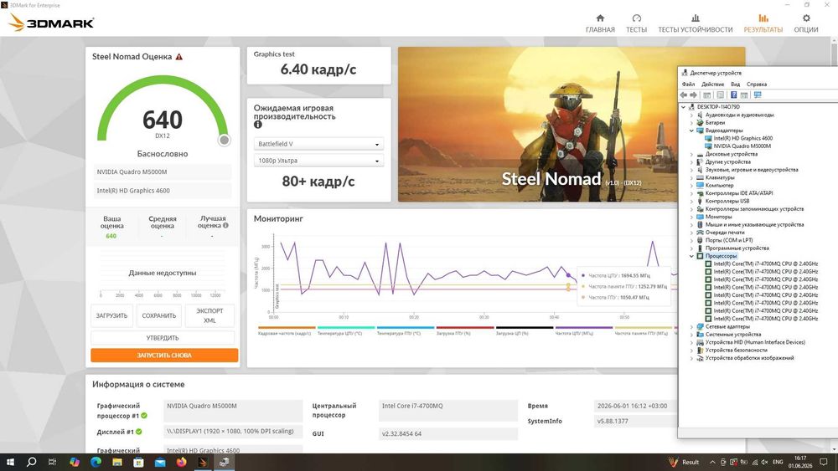Toggle Загрузка ГПУ (%) legend item

464,330
